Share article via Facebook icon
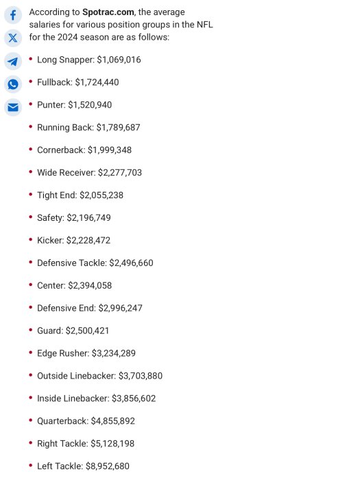This screenshot has width=349, height=480. click(13, 15)
